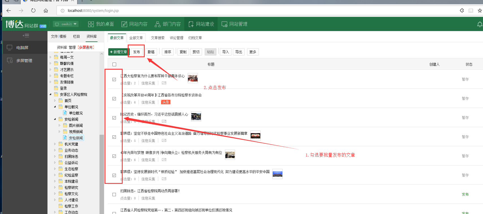Check the 扫黑除恶，江西省检察院 article checkbox
The image size is (483, 214).
[114, 195]
